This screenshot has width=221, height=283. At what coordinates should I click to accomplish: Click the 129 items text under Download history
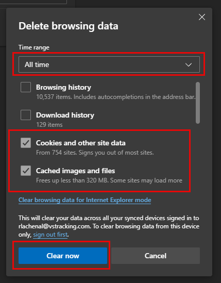click(x=49, y=125)
